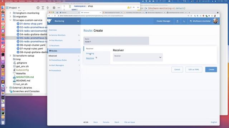Screen dimensions: 229x128
Task: Open the Forums footer link
Action: point(106,122)
